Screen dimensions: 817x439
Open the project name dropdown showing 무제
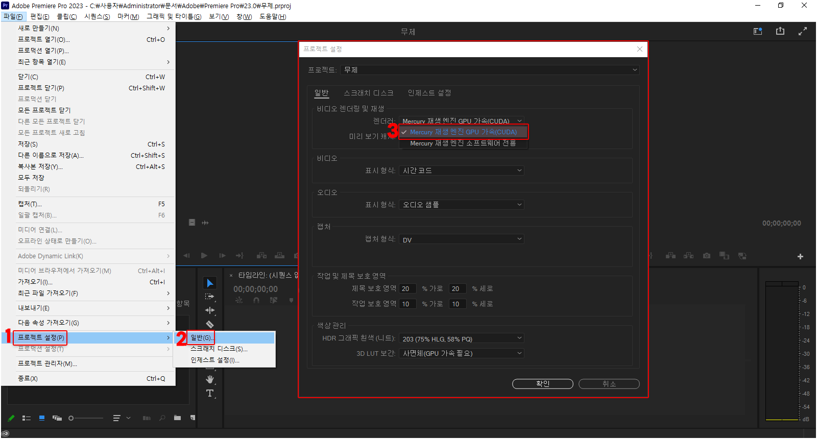(x=490, y=70)
